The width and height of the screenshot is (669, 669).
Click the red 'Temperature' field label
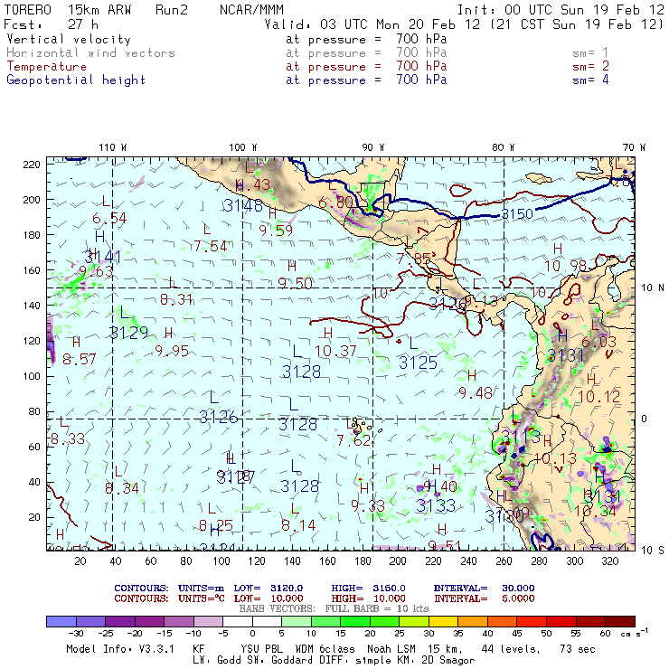click(46, 67)
